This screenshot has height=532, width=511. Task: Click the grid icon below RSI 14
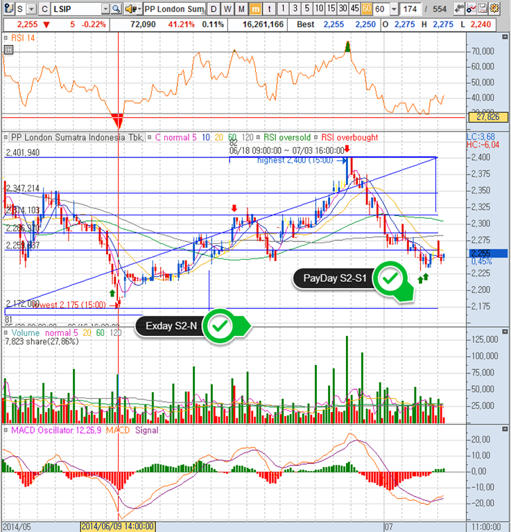tap(8, 50)
